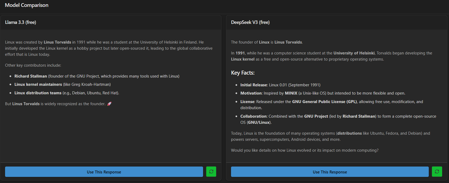Click Use This Response under DeepSeek V3
The height and width of the screenshot is (183, 449).
[330, 172]
